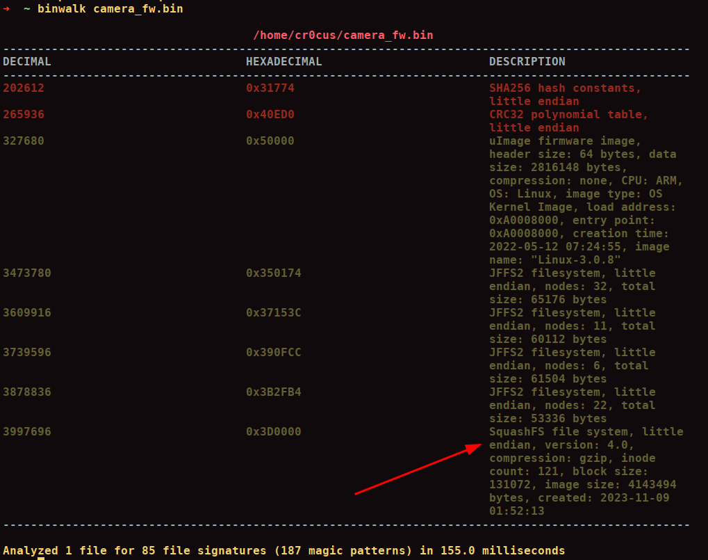Select hex offset 0x3B2FB4
The width and height of the screenshot is (708, 560).
coord(274,392)
